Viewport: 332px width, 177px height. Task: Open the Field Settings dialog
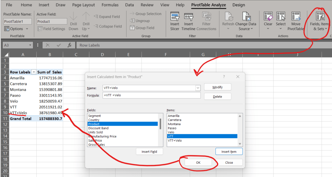pyautogui.click(x=51, y=29)
